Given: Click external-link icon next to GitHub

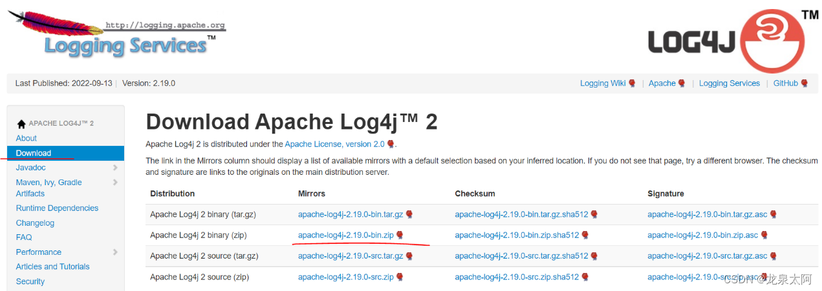Looking at the screenshot, I should [x=805, y=83].
